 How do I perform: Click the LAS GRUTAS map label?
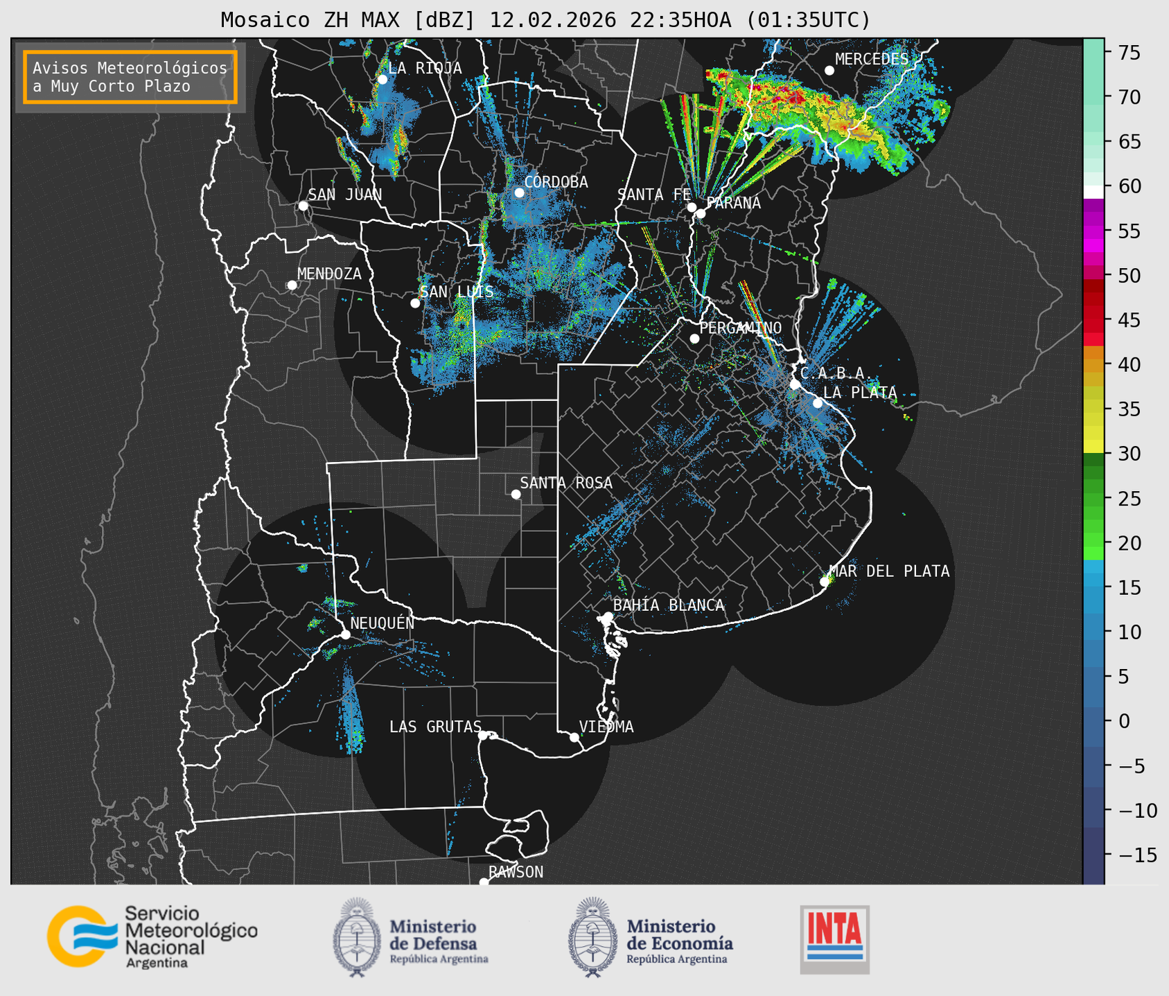point(435,727)
